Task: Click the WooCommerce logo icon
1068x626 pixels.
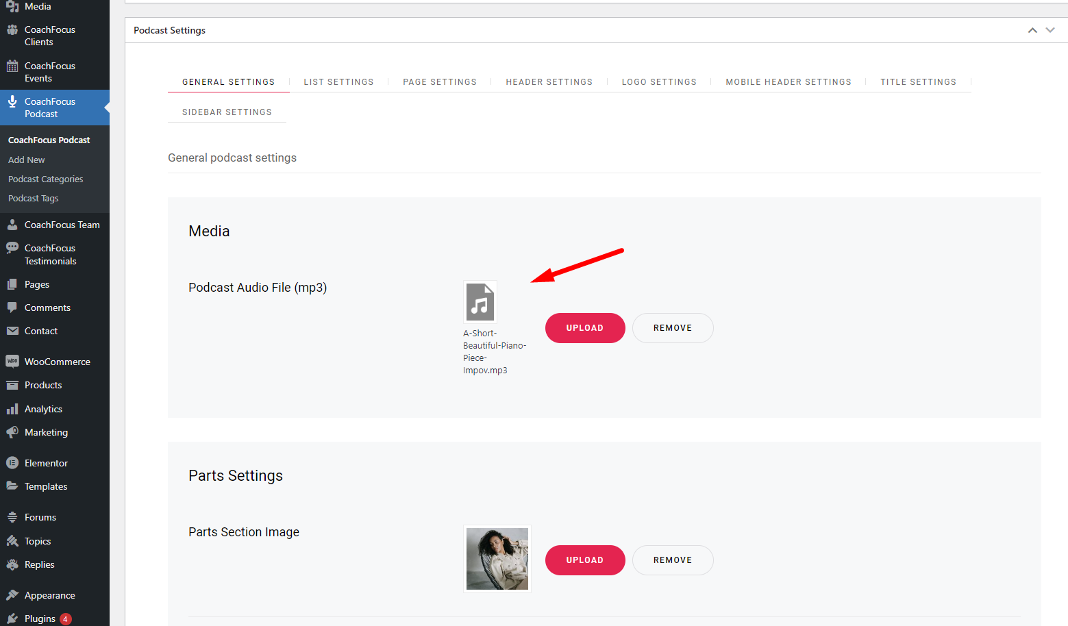Action: pos(12,362)
